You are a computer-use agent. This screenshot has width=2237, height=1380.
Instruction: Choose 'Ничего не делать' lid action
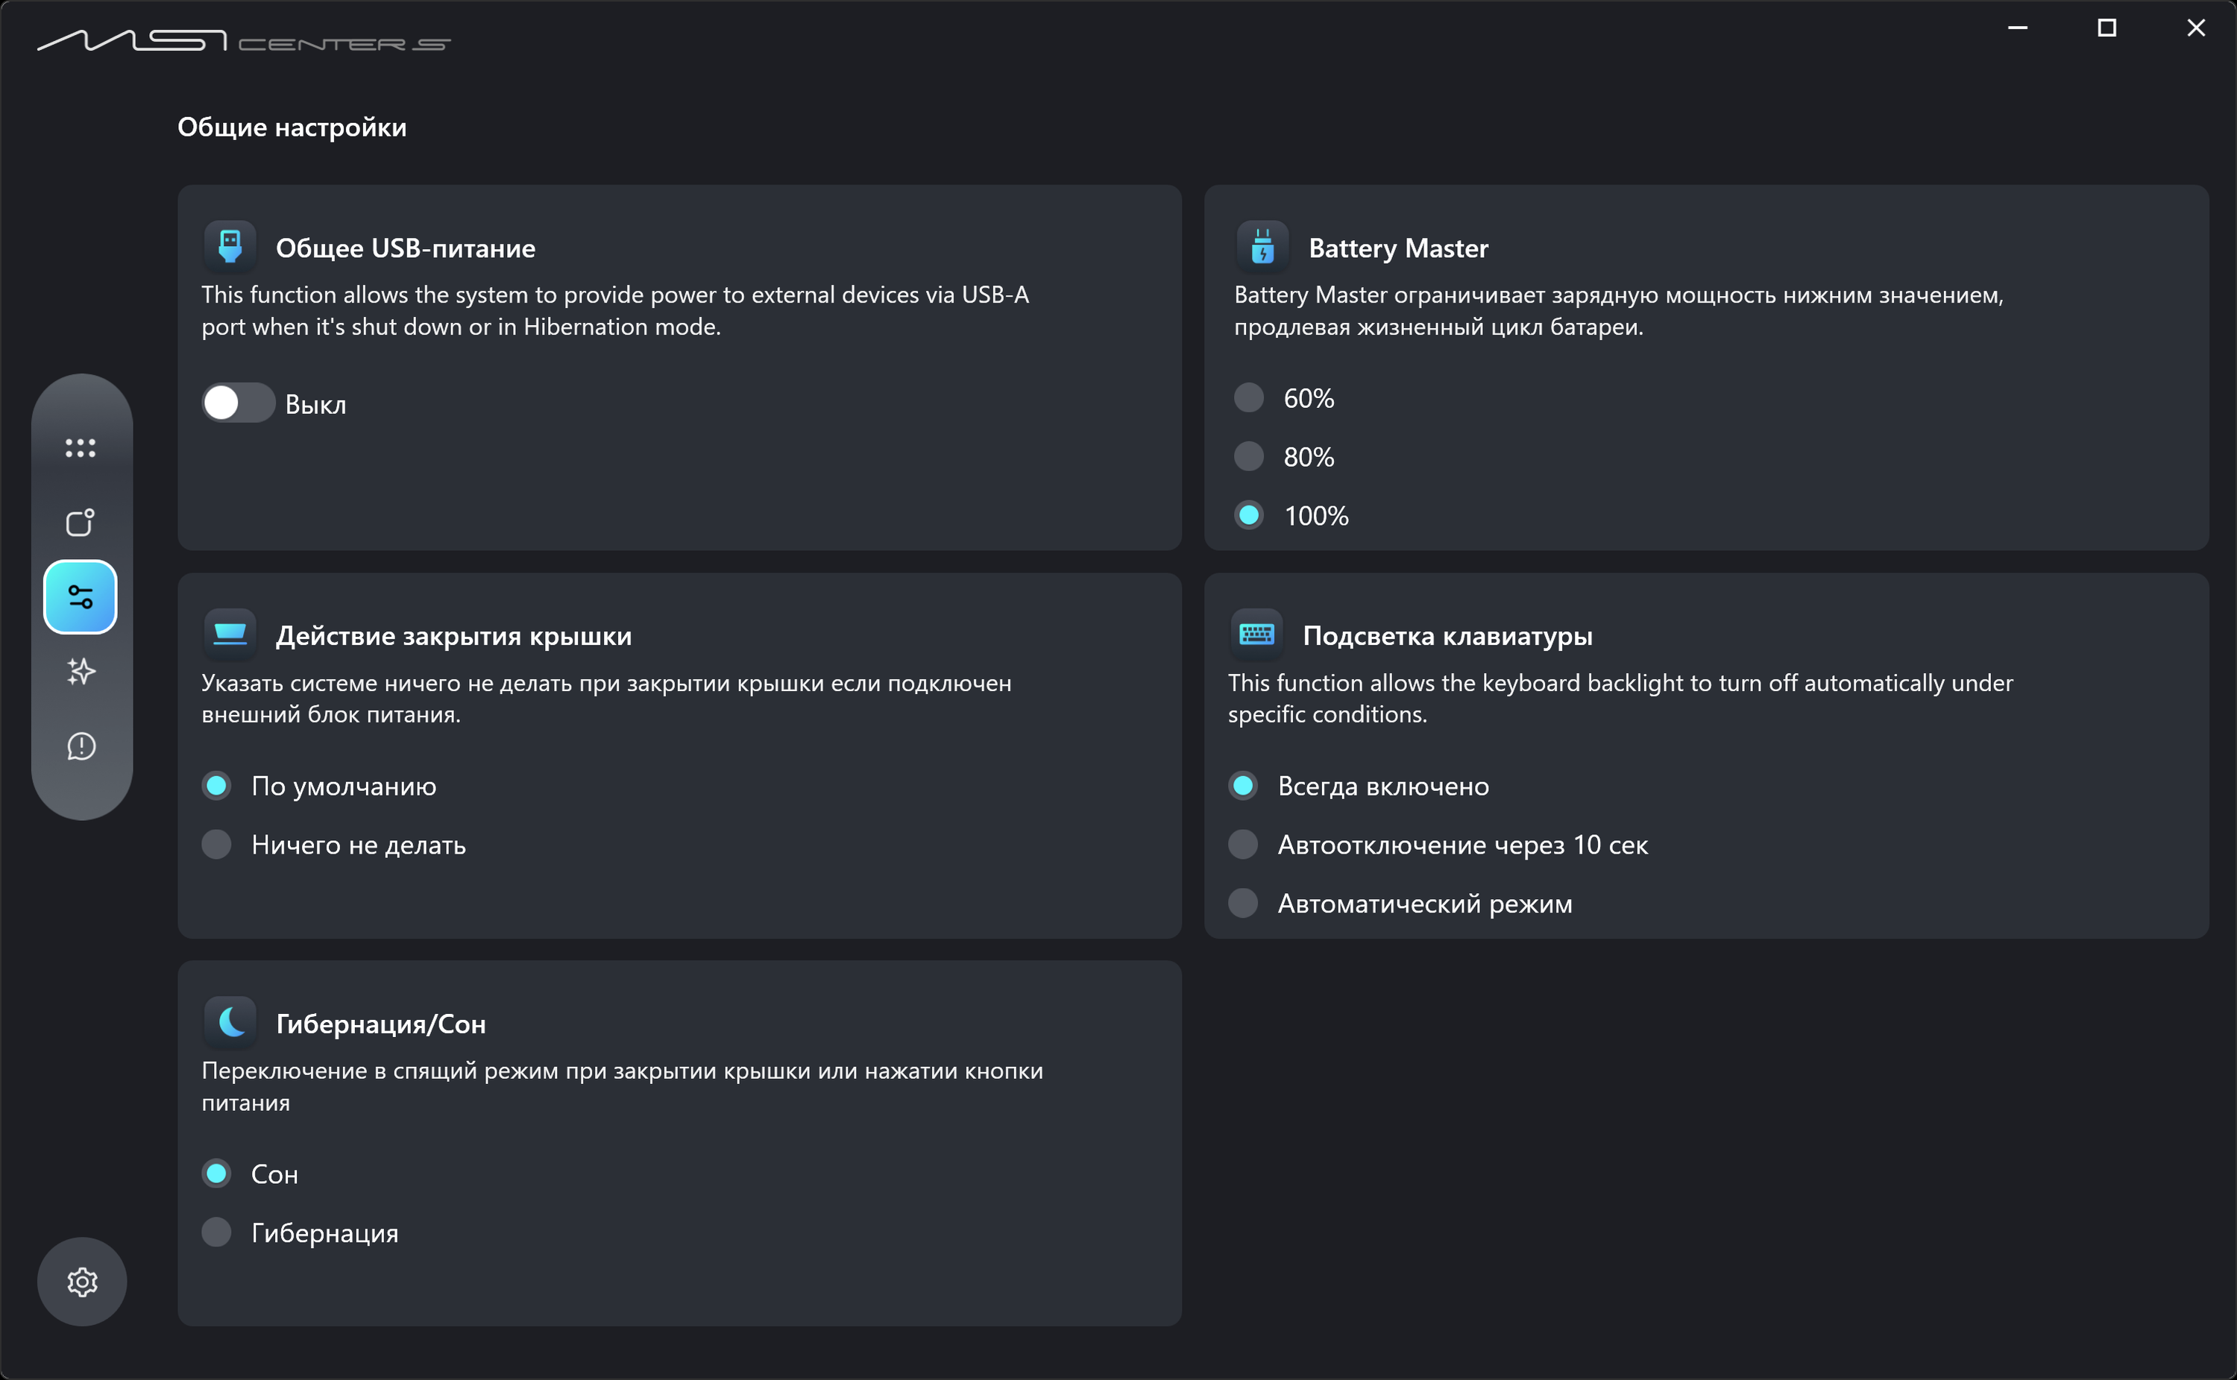216,844
